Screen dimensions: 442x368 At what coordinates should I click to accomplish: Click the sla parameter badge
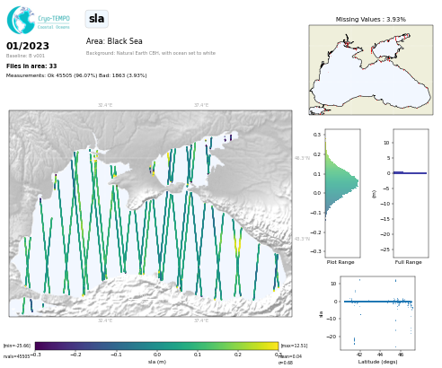[x=97, y=19]
